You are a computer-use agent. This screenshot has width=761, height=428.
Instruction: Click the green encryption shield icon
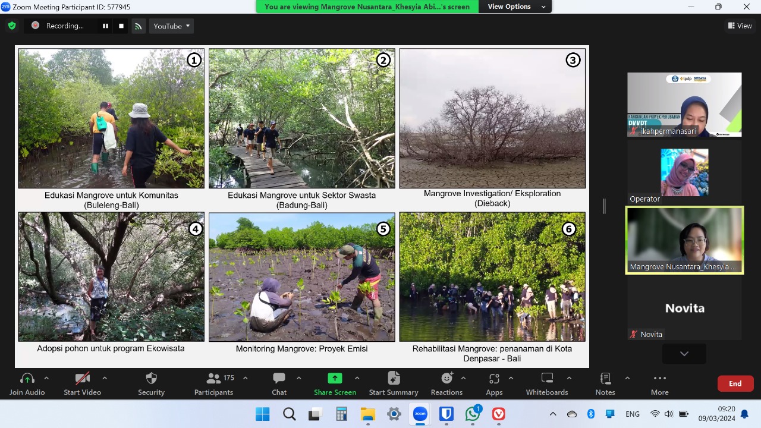(12, 26)
